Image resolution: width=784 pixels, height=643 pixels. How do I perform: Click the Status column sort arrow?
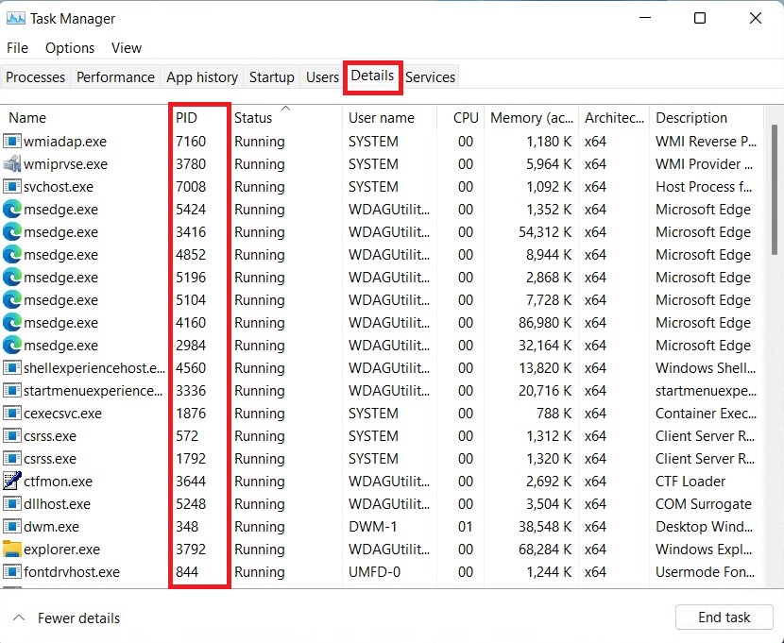tap(284, 110)
